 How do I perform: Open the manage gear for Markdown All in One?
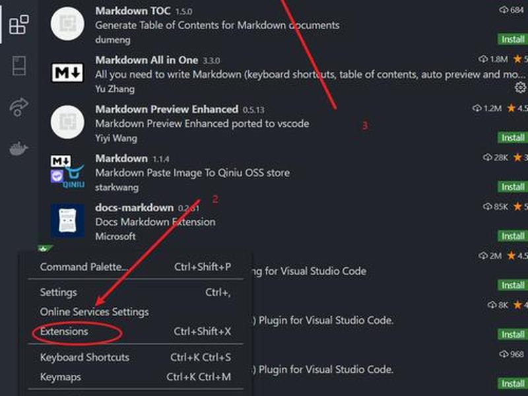click(x=520, y=87)
